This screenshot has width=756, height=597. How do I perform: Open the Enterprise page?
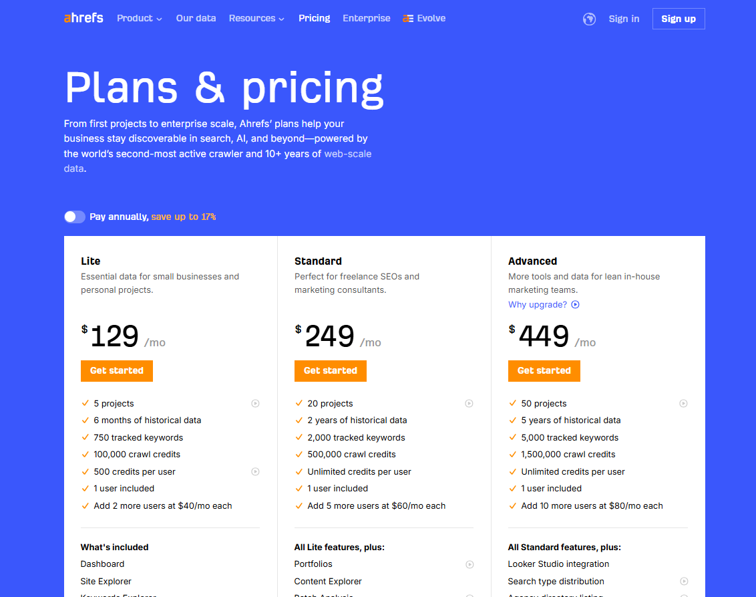(x=366, y=19)
